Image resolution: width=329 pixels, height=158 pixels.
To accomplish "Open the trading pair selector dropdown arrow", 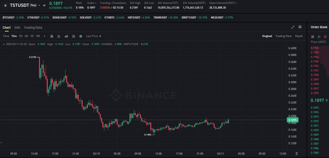I will (39, 5).
